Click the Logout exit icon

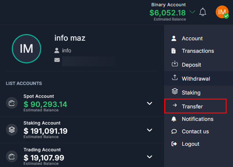point(174,144)
